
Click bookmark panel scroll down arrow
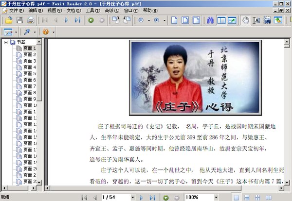coord(39,183)
